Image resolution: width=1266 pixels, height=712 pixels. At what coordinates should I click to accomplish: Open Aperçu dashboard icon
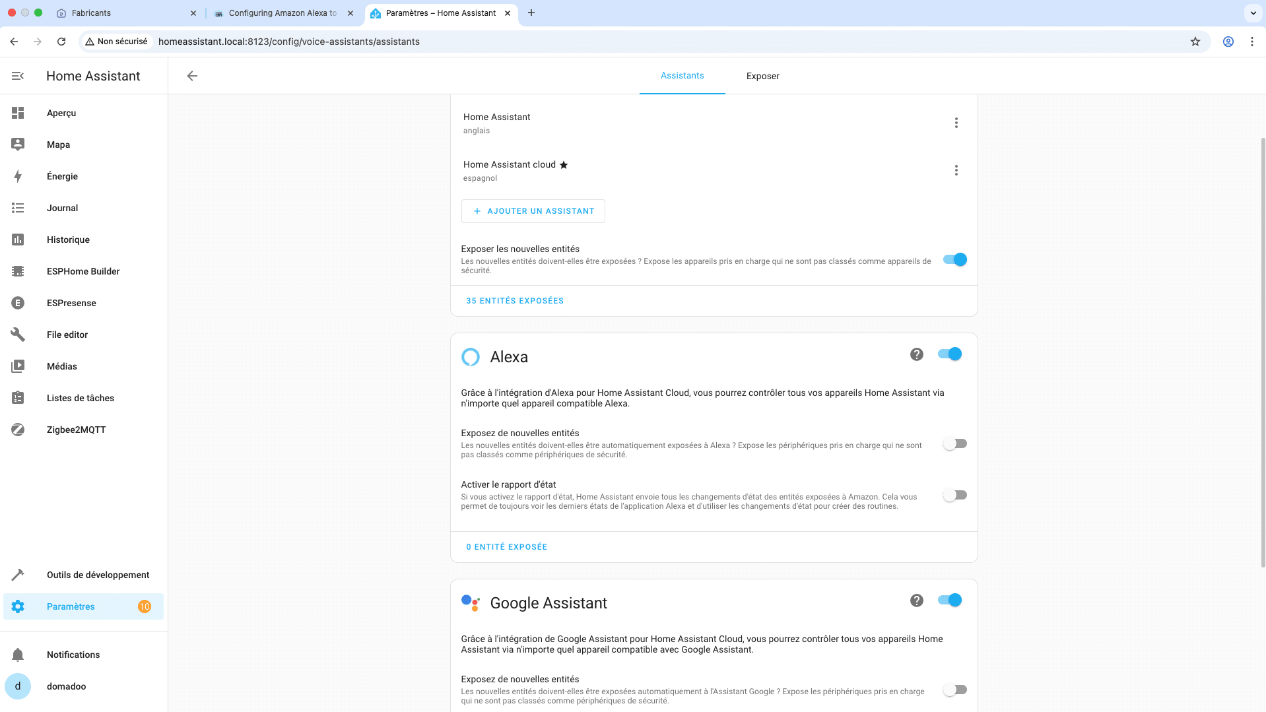click(x=18, y=113)
